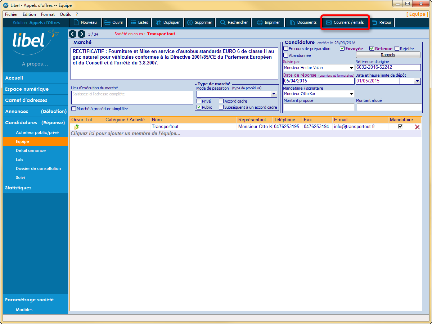Click the Lieu d'exécution address field
The width and height of the screenshot is (432, 324).
pos(132,98)
